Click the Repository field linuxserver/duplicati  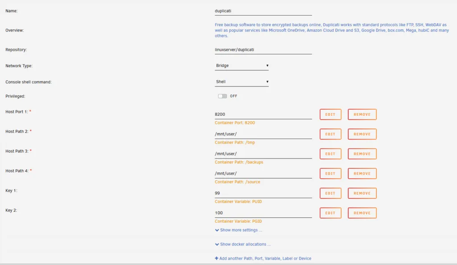263,50
